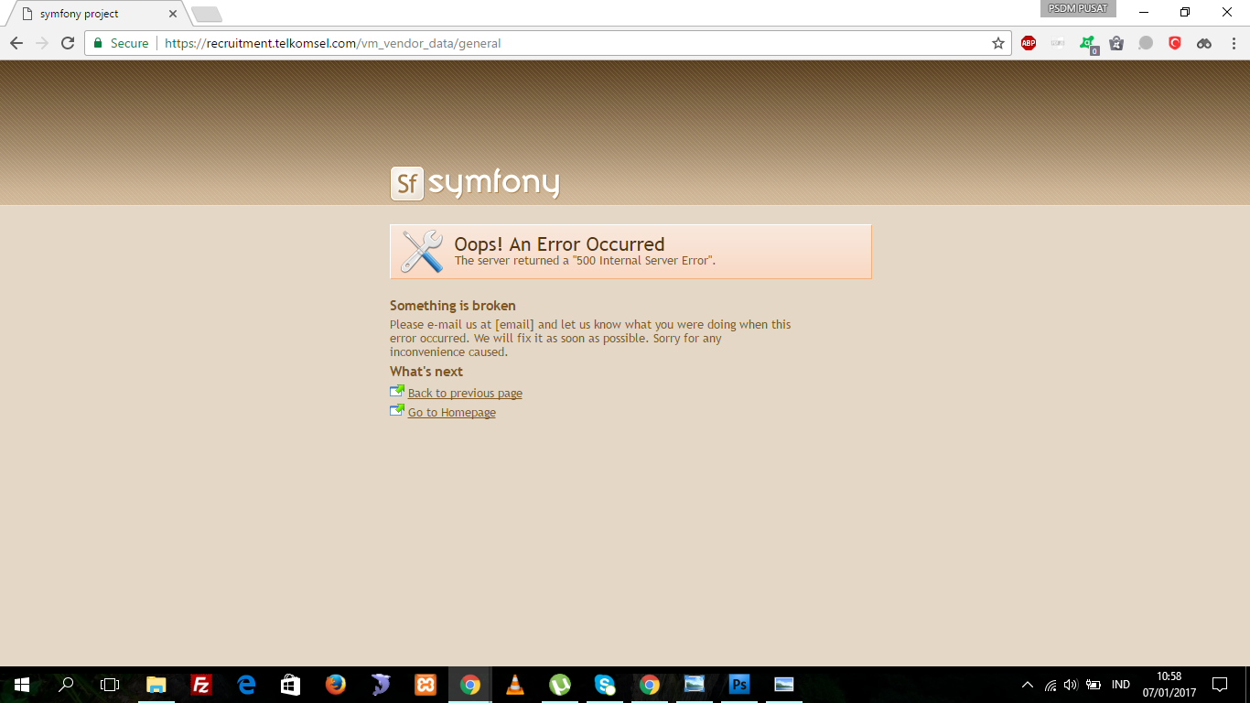The image size is (1250, 703).
Task: Open a new tab
Action: 207,15
